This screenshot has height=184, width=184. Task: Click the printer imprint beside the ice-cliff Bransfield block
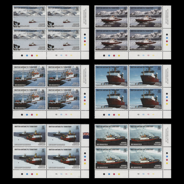click(x=167, y=135)
